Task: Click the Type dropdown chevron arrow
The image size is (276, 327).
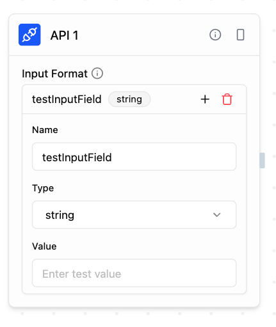Action: [216, 215]
